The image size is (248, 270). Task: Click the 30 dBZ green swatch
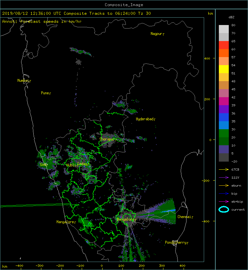point(224,133)
